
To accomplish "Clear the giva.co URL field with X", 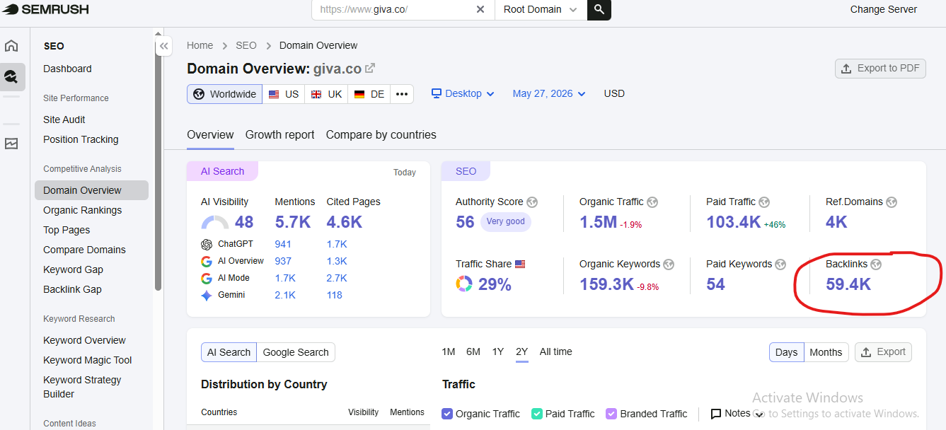I will point(480,9).
